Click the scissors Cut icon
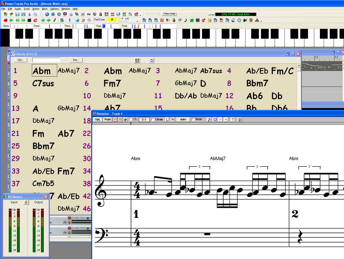The width and height of the screenshot is (344, 259). [30, 14]
